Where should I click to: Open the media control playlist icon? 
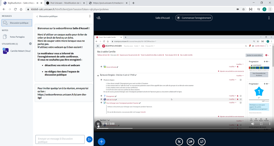[258, 9]
